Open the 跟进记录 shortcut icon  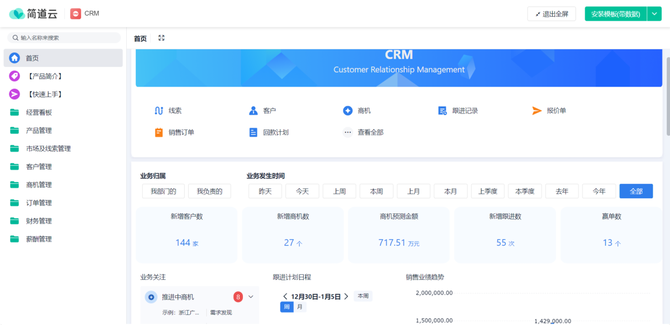click(442, 111)
